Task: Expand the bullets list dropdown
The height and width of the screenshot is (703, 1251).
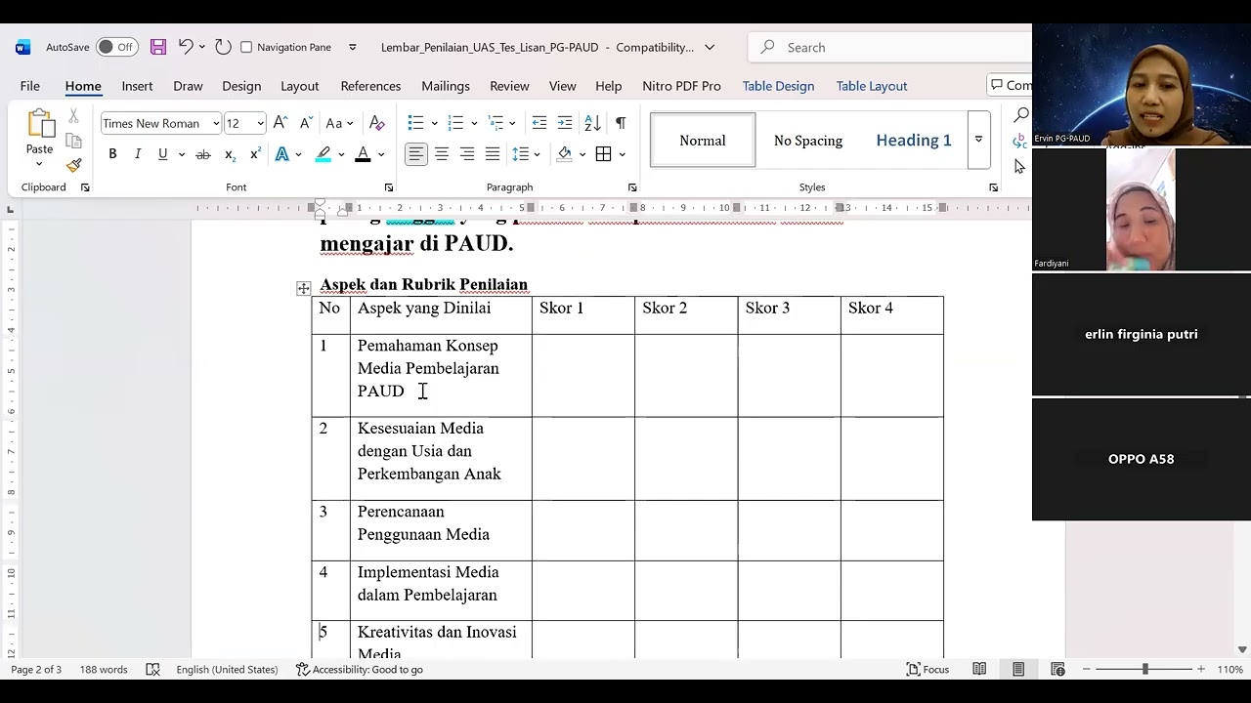Action: [x=435, y=123]
